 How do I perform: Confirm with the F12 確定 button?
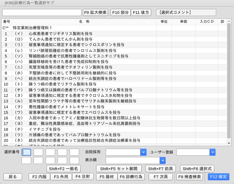[x=218, y=177]
